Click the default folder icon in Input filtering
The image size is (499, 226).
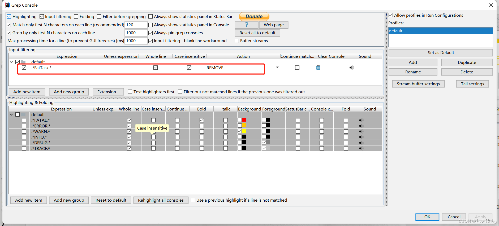tap(23, 62)
